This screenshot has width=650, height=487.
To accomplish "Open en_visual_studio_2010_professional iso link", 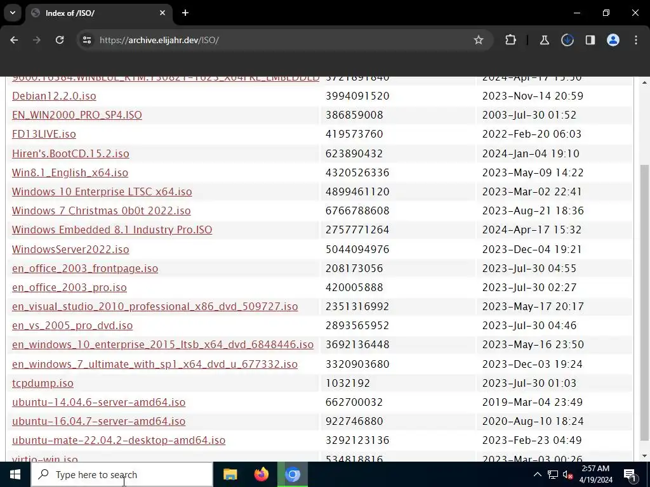I will tap(155, 306).
